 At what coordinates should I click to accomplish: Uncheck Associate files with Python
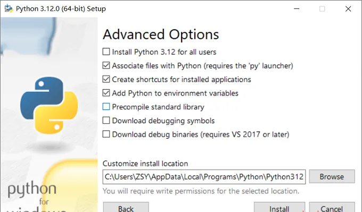[x=106, y=65]
